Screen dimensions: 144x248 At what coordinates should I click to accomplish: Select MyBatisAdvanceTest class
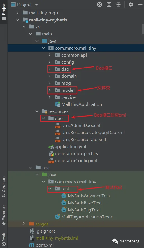(86, 196)
